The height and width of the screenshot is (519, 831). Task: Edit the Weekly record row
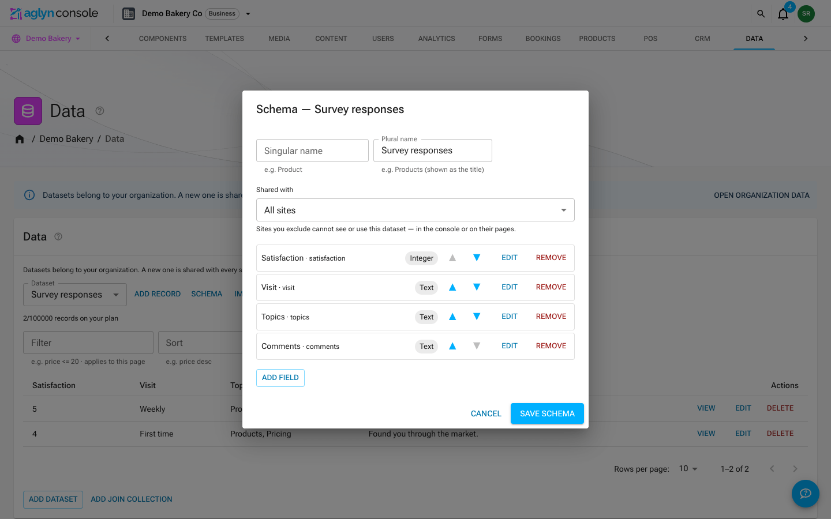743,408
